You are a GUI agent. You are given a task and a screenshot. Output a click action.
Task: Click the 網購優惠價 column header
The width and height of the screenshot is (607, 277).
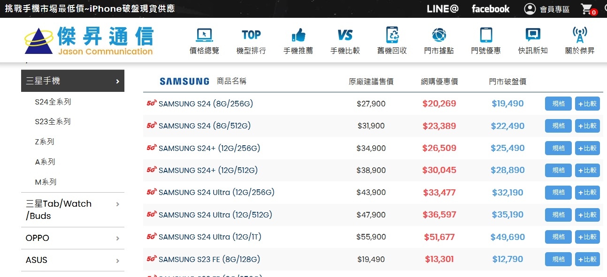pos(439,82)
